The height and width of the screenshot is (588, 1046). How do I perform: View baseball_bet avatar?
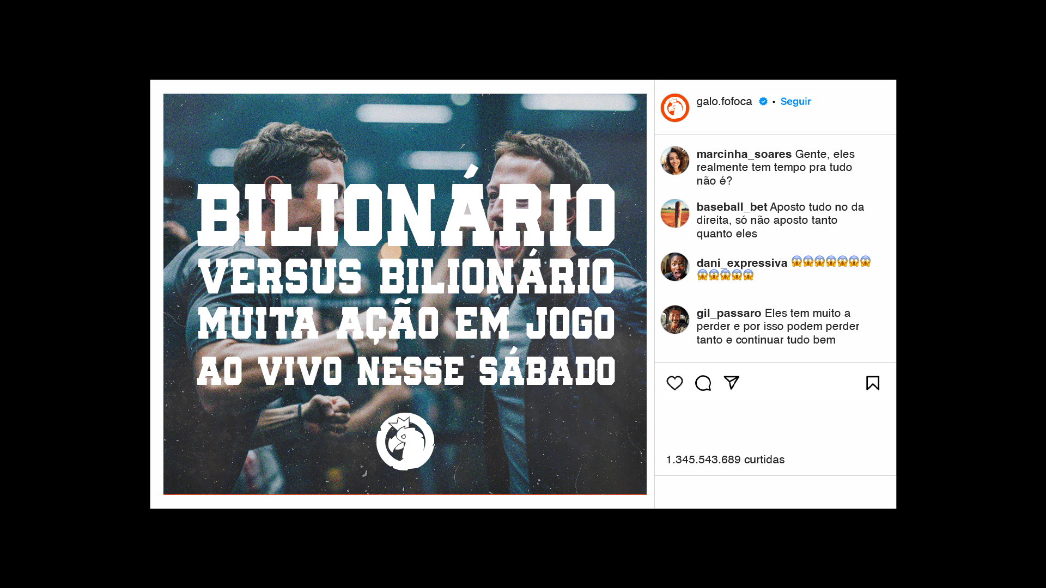tap(675, 213)
